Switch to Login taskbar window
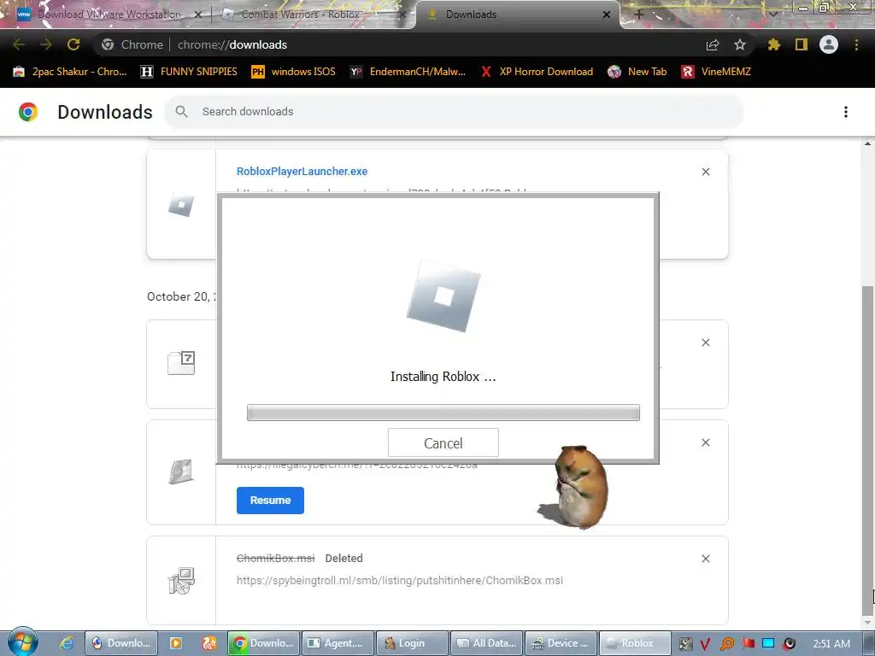This screenshot has width=875, height=656. pos(412,643)
